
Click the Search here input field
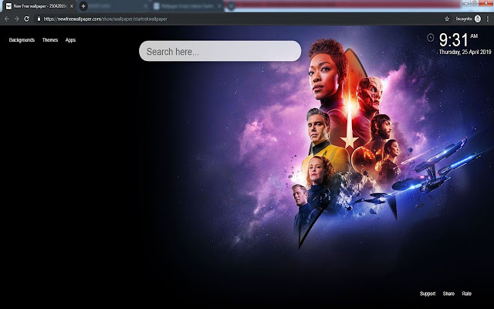[x=220, y=51]
